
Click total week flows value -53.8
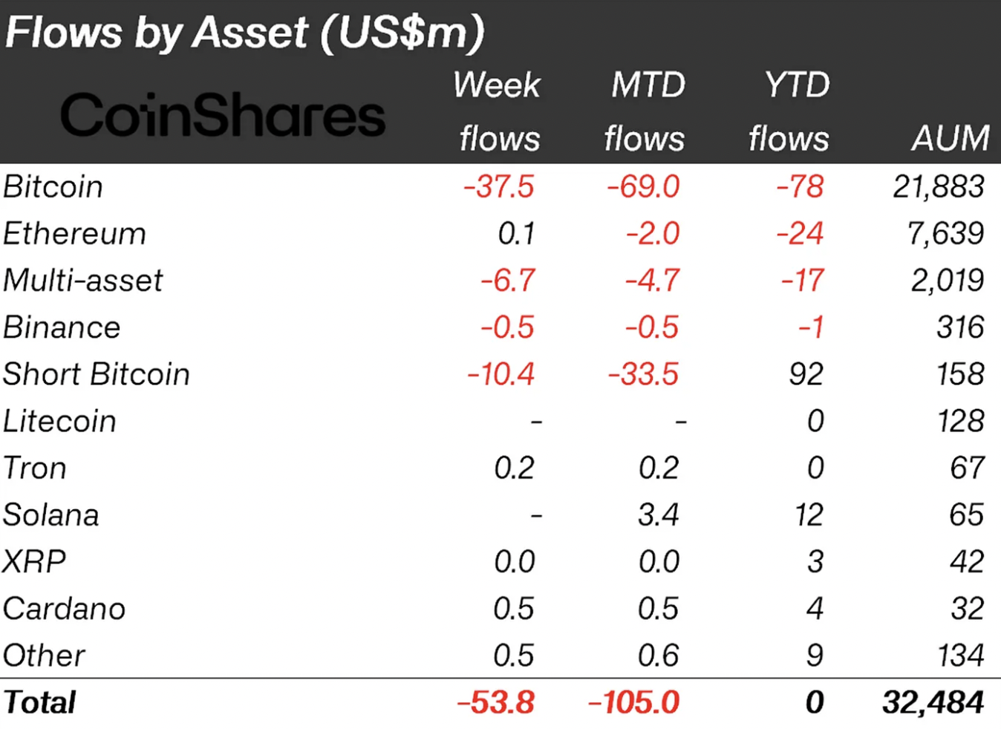(495, 702)
